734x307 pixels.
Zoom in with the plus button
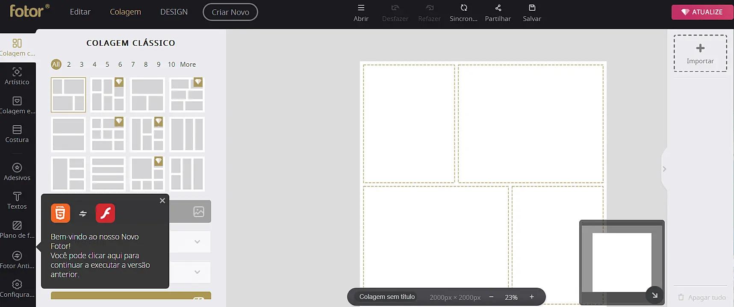pyautogui.click(x=532, y=297)
